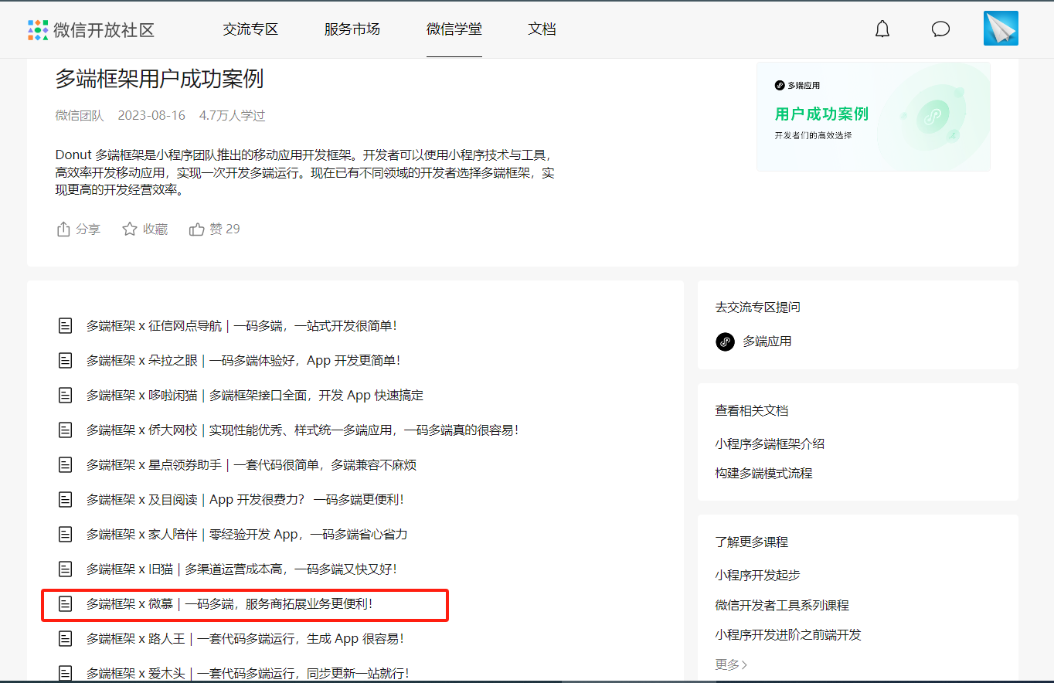The width and height of the screenshot is (1054, 683).
Task: Click the 了解更多课程 heading
Action: [x=751, y=542]
